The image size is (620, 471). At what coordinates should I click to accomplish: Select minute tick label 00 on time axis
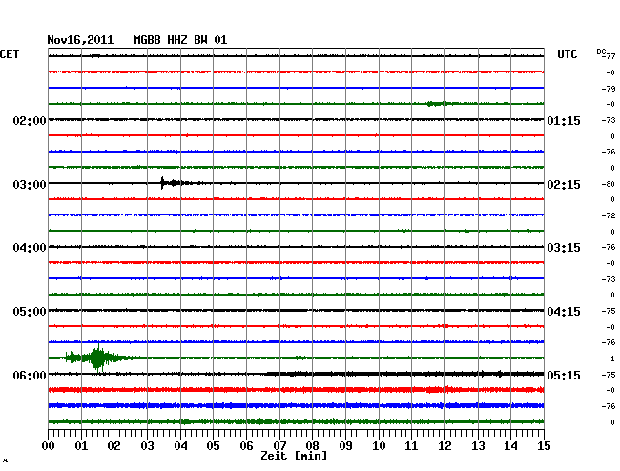pyautogui.click(x=49, y=445)
